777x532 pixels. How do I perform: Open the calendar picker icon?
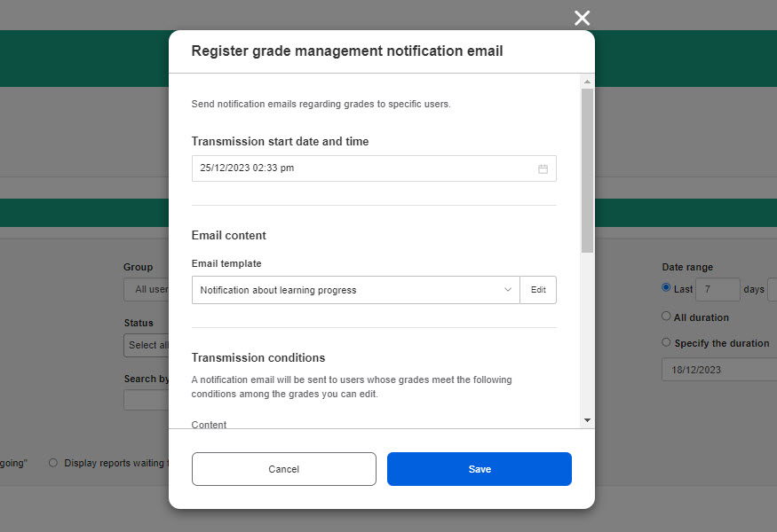543,168
